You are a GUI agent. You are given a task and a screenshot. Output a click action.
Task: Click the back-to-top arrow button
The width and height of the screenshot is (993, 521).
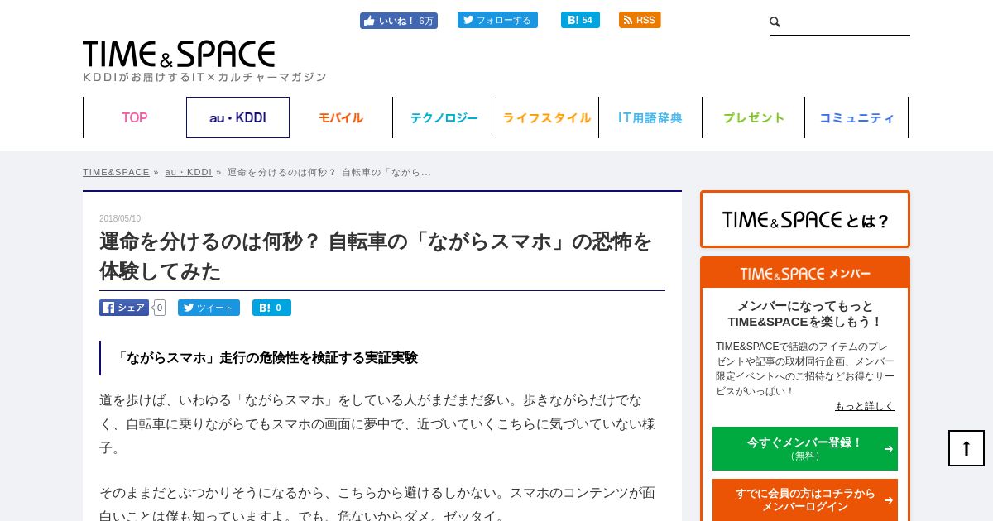click(x=967, y=448)
